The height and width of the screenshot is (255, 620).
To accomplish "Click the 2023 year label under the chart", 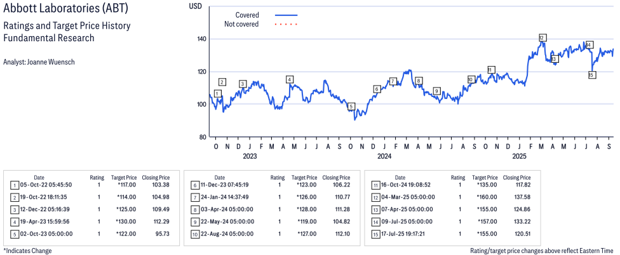I will tap(250, 156).
